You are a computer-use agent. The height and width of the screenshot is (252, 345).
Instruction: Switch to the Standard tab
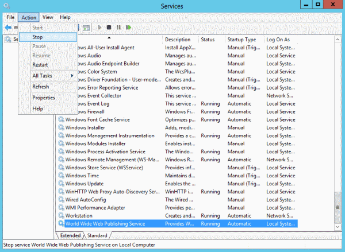tap(97, 235)
